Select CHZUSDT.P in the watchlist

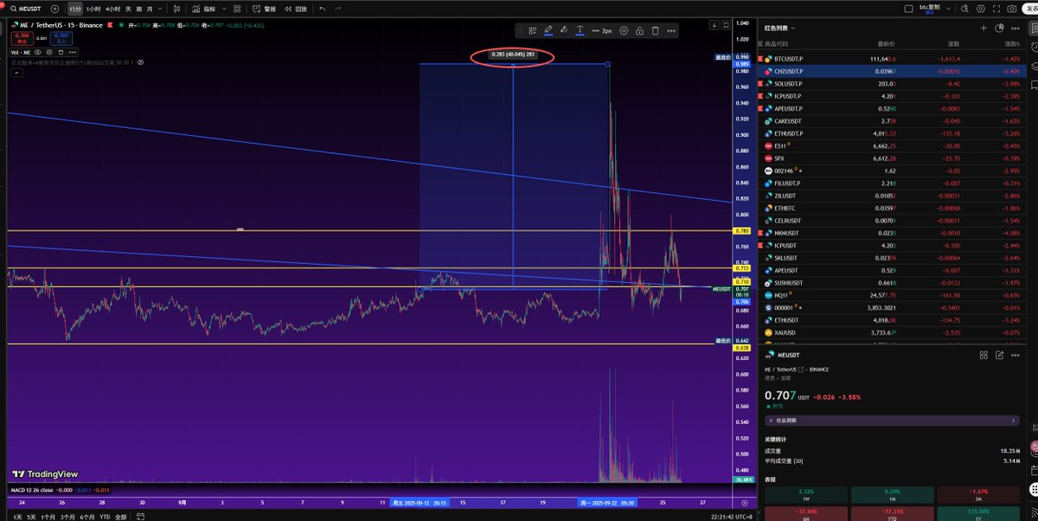[x=891, y=71]
